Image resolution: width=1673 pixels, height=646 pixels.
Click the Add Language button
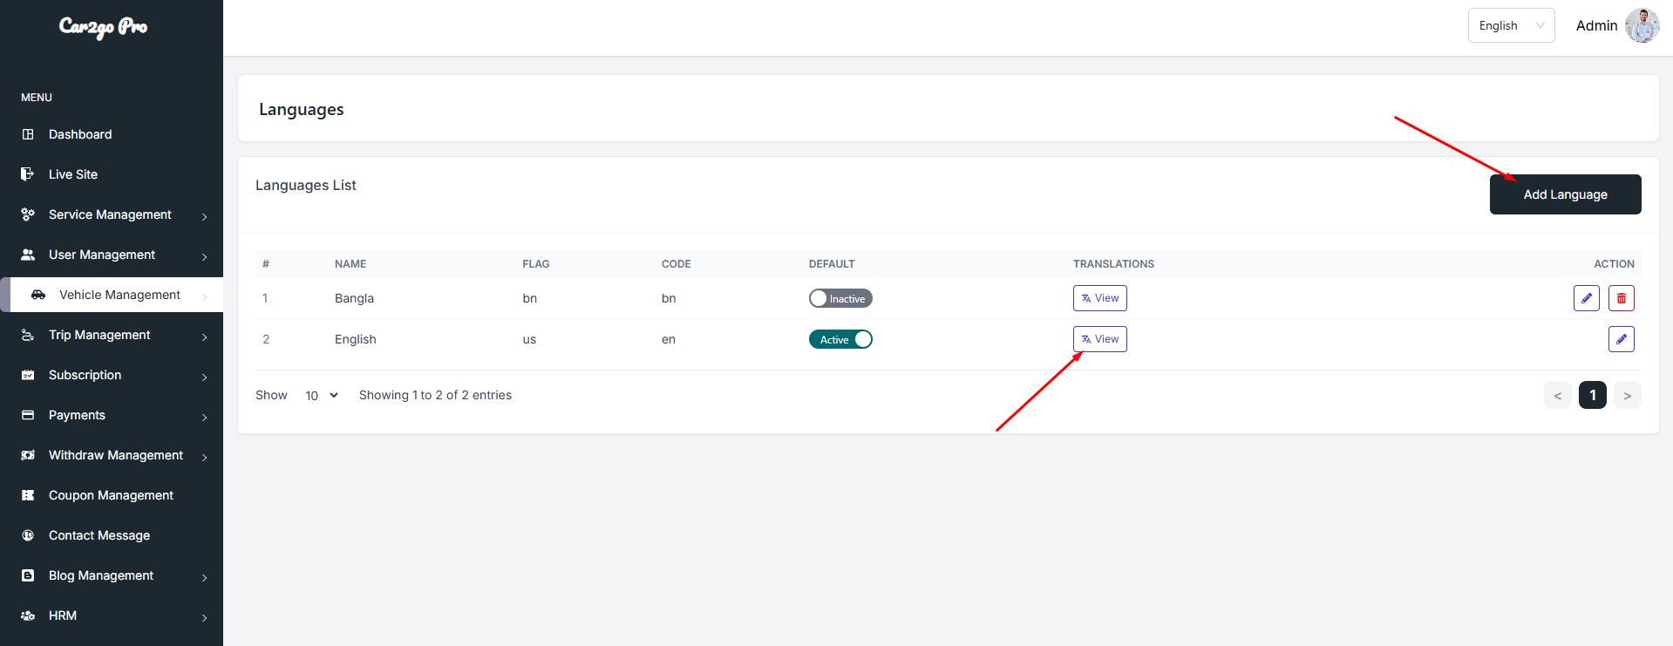click(1565, 194)
